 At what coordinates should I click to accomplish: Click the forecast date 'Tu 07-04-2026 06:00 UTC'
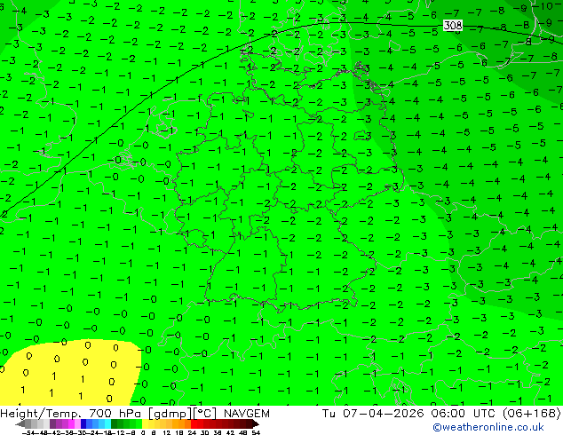click(x=408, y=414)
